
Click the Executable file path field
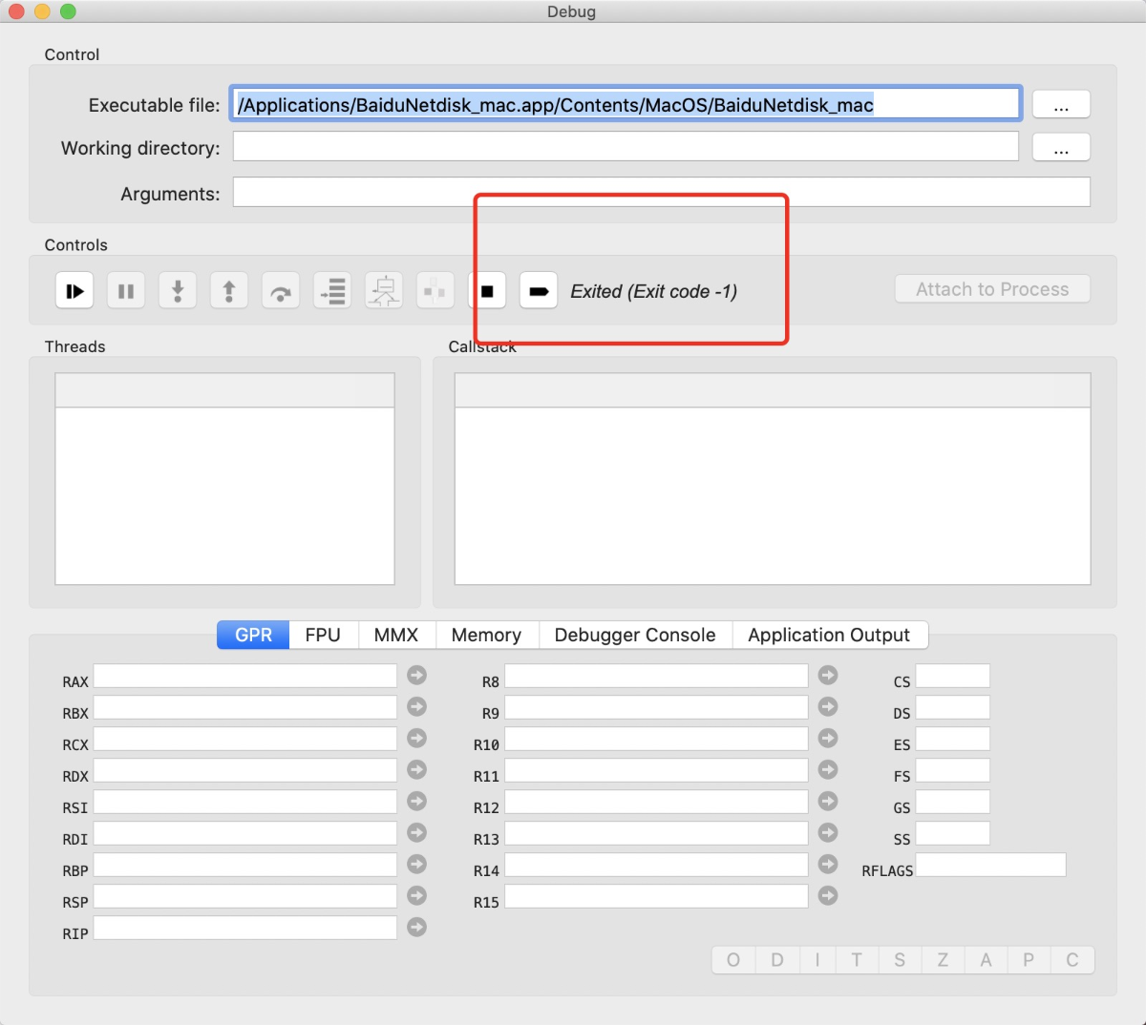coord(626,104)
